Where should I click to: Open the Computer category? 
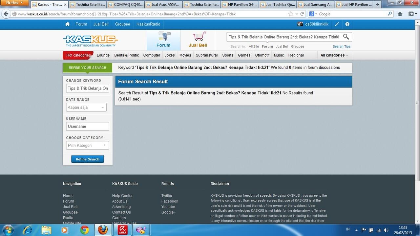(x=152, y=55)
